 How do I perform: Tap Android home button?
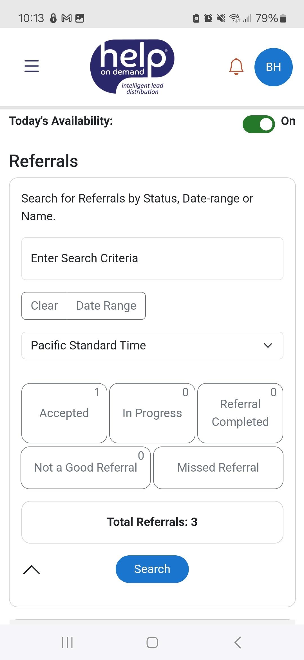click(x=152, y=643)
